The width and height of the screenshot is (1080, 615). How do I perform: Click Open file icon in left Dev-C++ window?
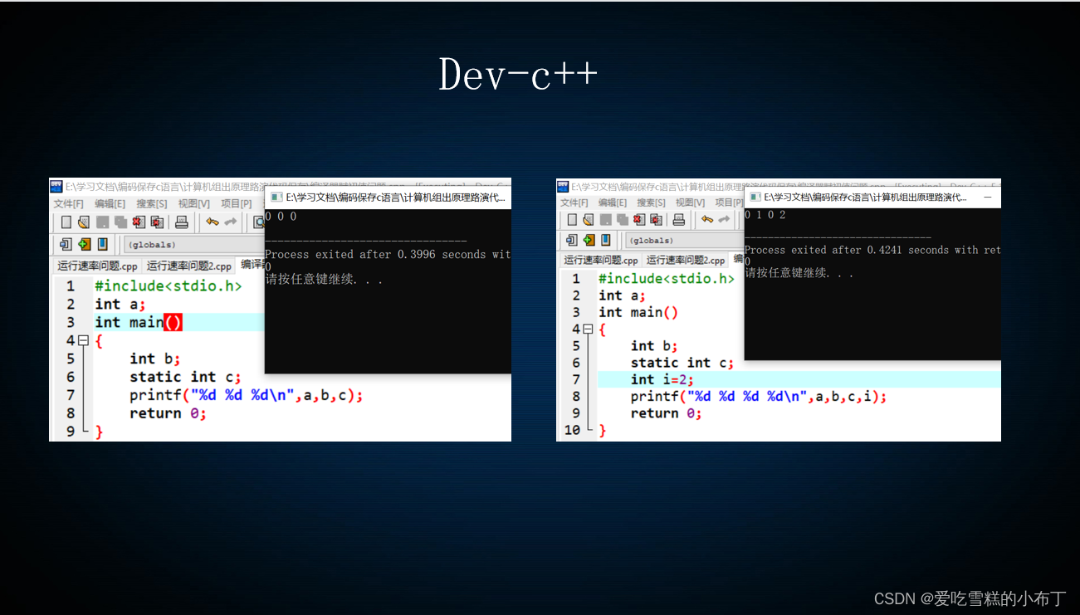point(84,222)
